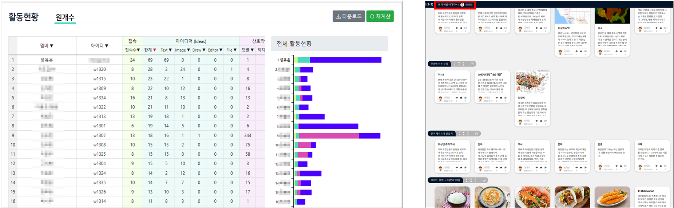Select the 환경에 따른 문화 section label
This screenshot has height=208, width=674.
(x=440, y=64)
